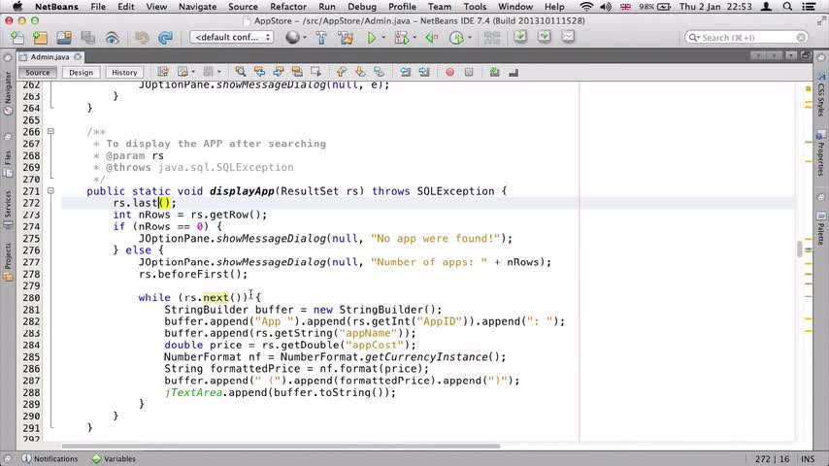Switch to the History view
829x466 pixels.
click(x=124, y=73)
